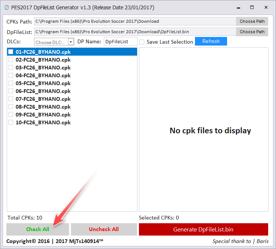Choose Path for the DpFileList field
Viewport: 276px width, 249px height.
coord(252,32)
